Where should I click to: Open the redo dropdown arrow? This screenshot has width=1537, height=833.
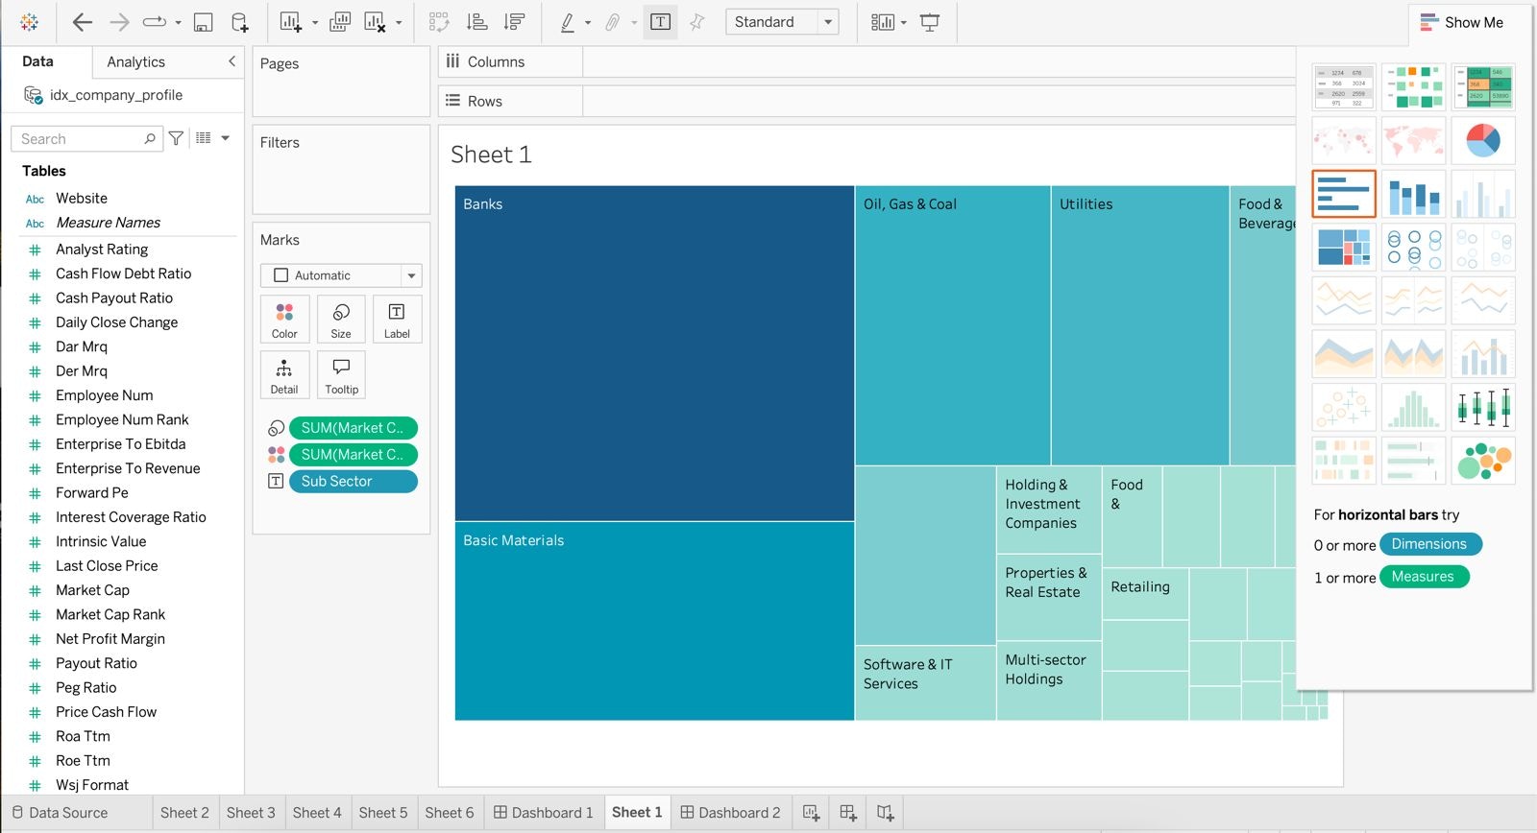coord(178,22)
